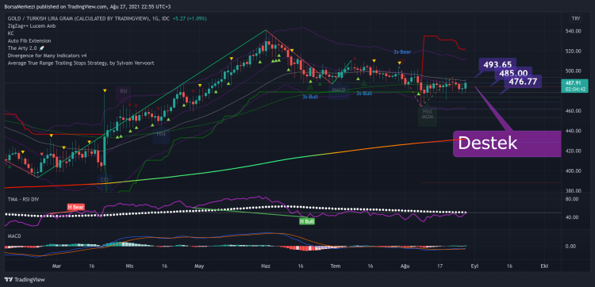
Task: Click the TradingView logo at bottom left
Action: (x=25, y=280)
